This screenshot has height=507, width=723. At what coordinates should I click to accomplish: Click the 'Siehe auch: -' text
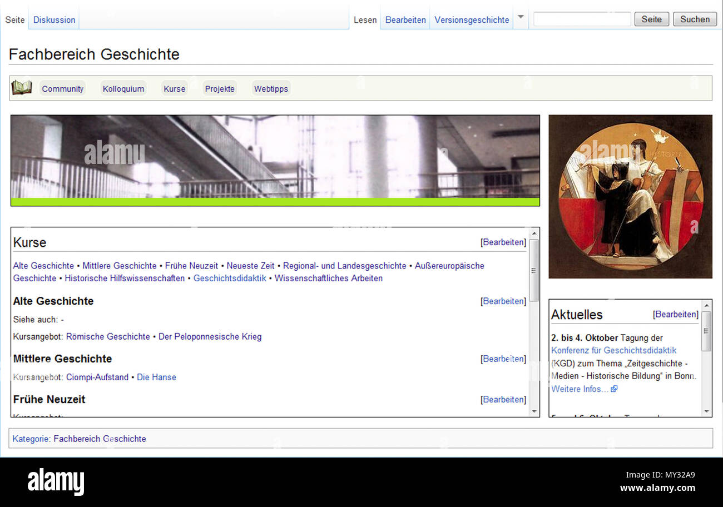(38, 320)
